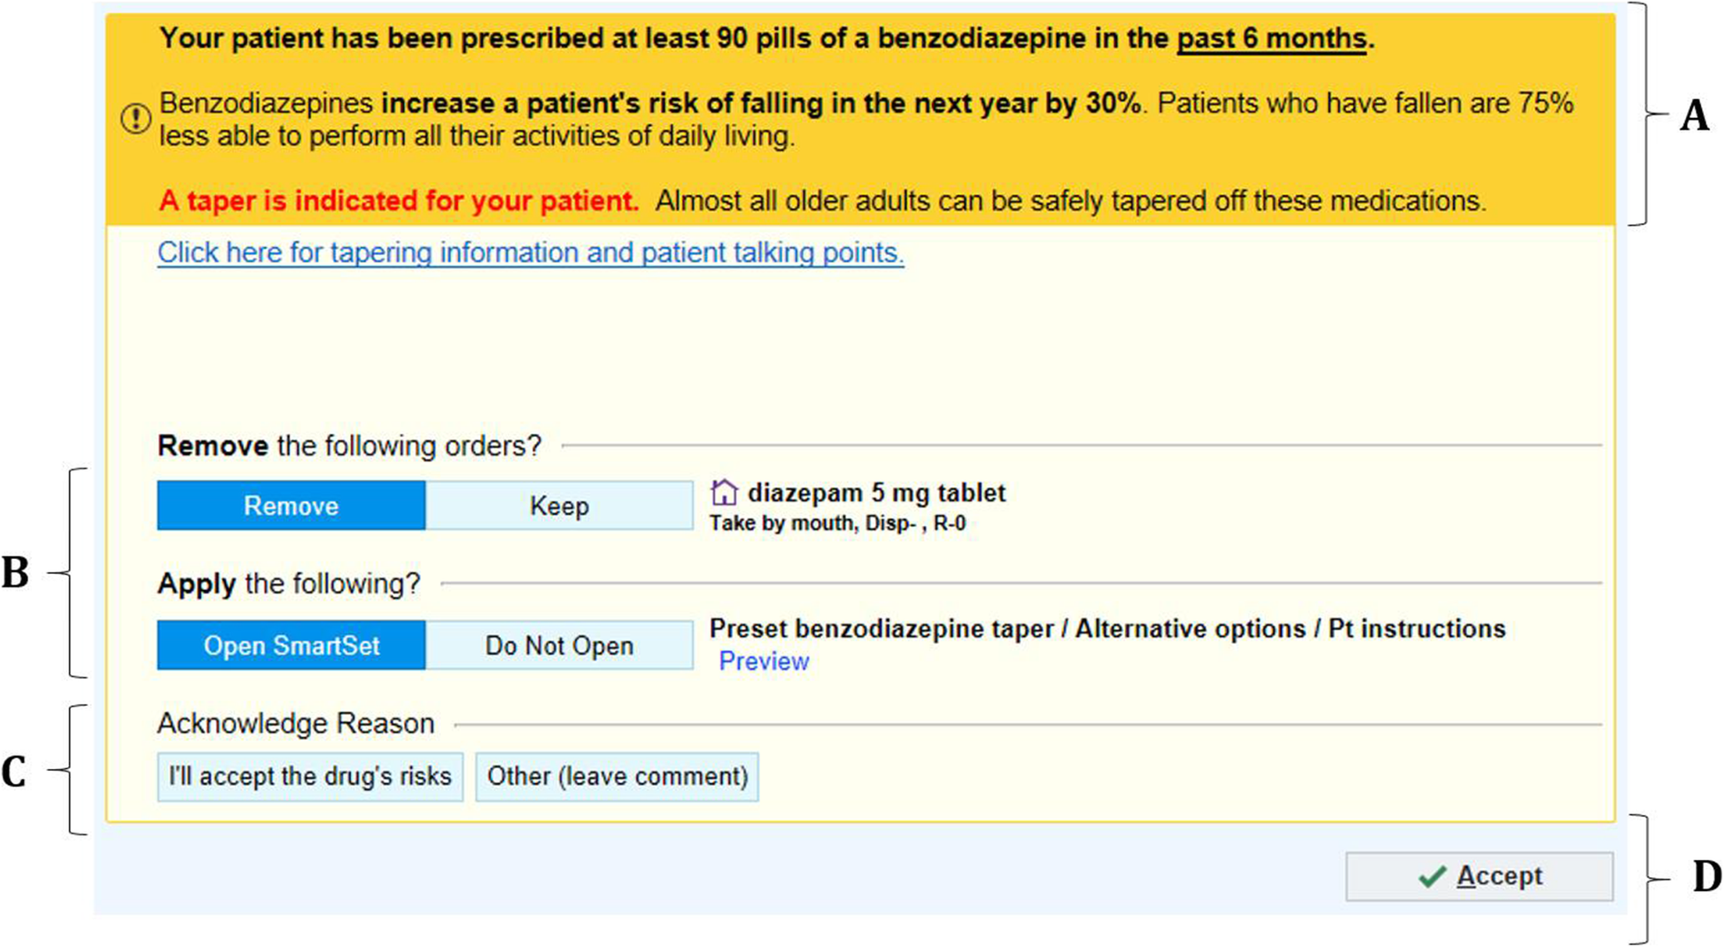1724x947 pixels.
Task: Select Open SmartSet option
Action: click(291, 645)
